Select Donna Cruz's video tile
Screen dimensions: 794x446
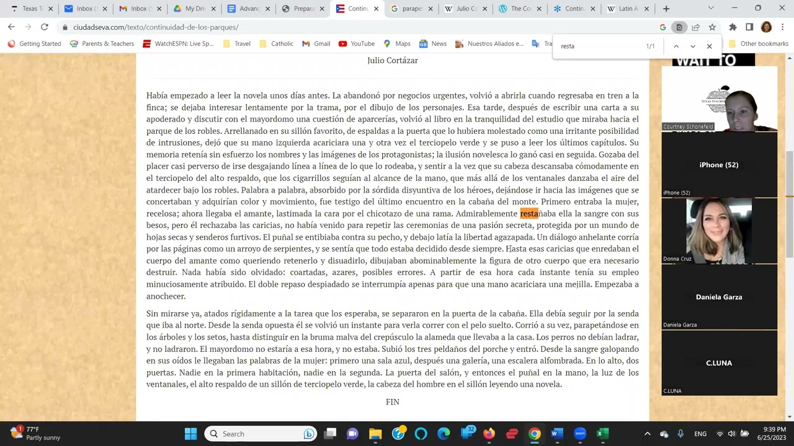(x=719, y=230)
